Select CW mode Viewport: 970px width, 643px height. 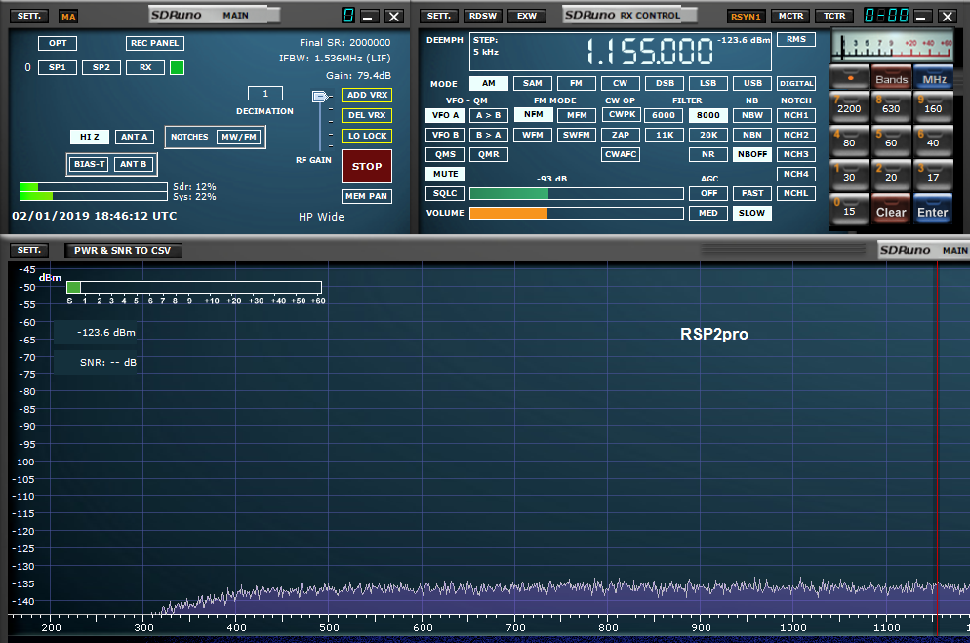click(621, 83)
